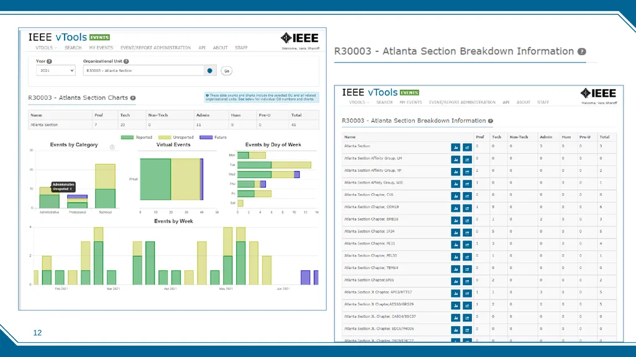Click the help icon beside Year label
The width and height of the screenshot is (636, 357).
[50, 61]
